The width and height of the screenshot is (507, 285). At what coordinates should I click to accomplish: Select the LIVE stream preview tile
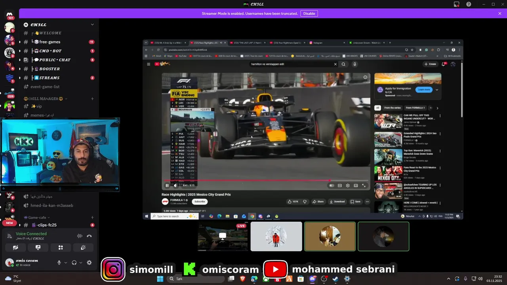(x=223, y=236)
